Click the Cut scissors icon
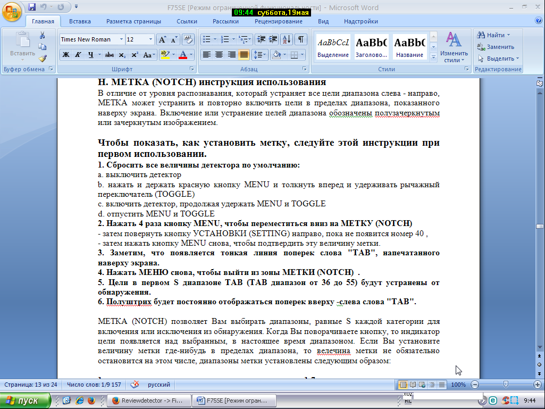This screenshot has width=545, height=409. [x=43, y=35]
